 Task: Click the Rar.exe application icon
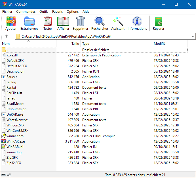(x=4, y=77)
